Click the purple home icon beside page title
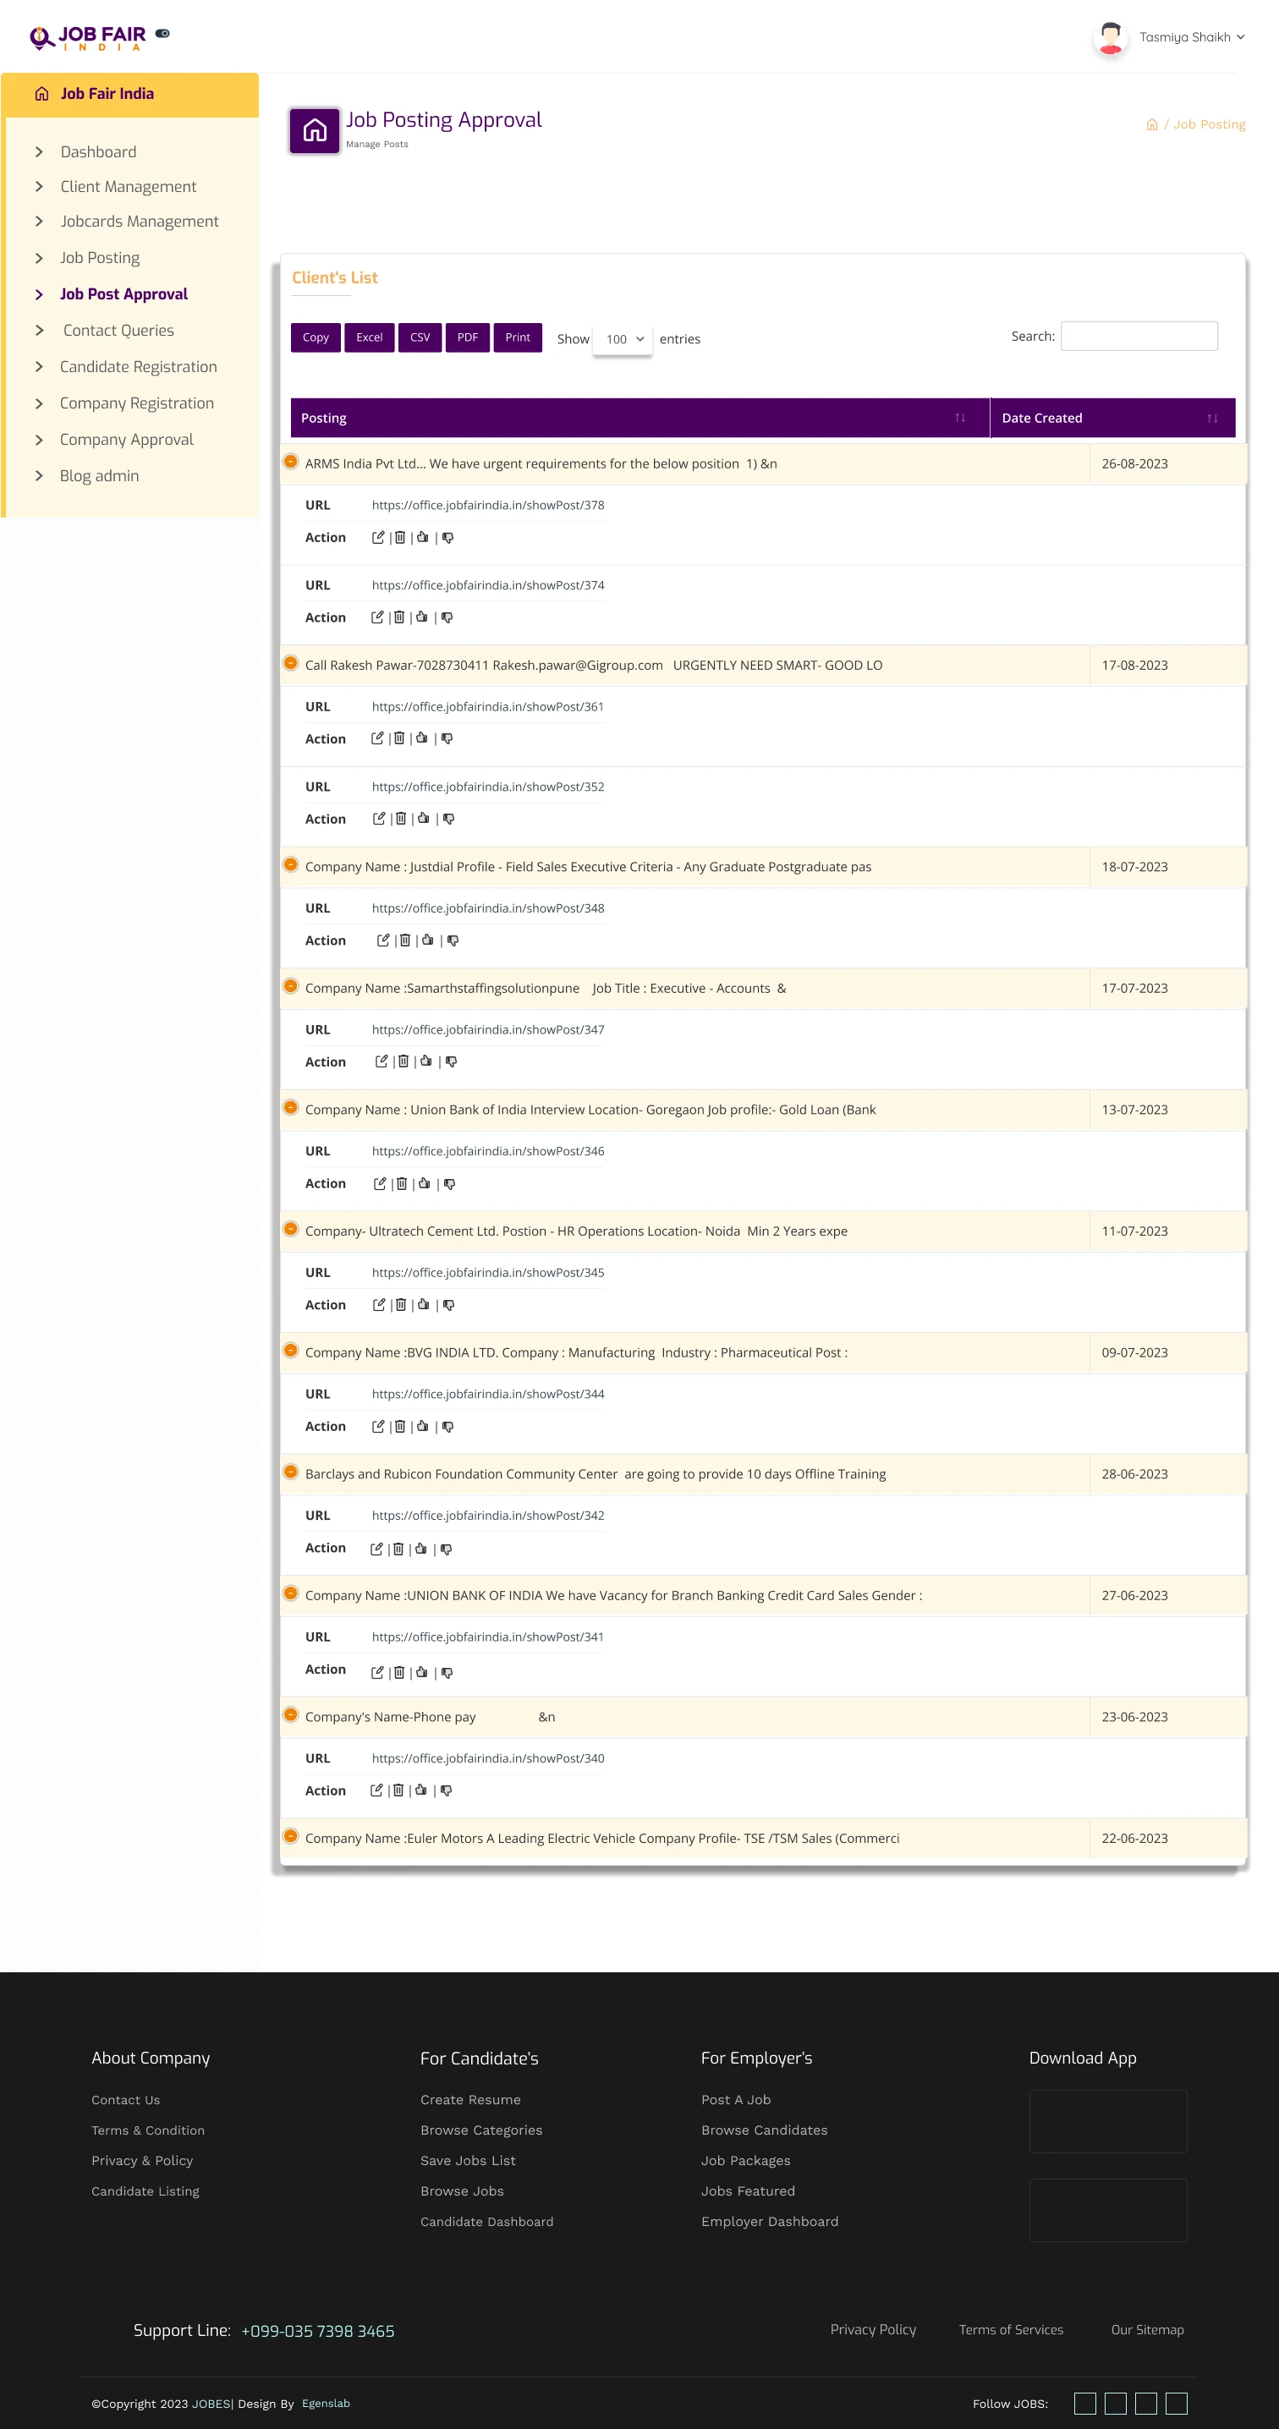This screenshot has height=2429, width=1279. tap(314, 130)
